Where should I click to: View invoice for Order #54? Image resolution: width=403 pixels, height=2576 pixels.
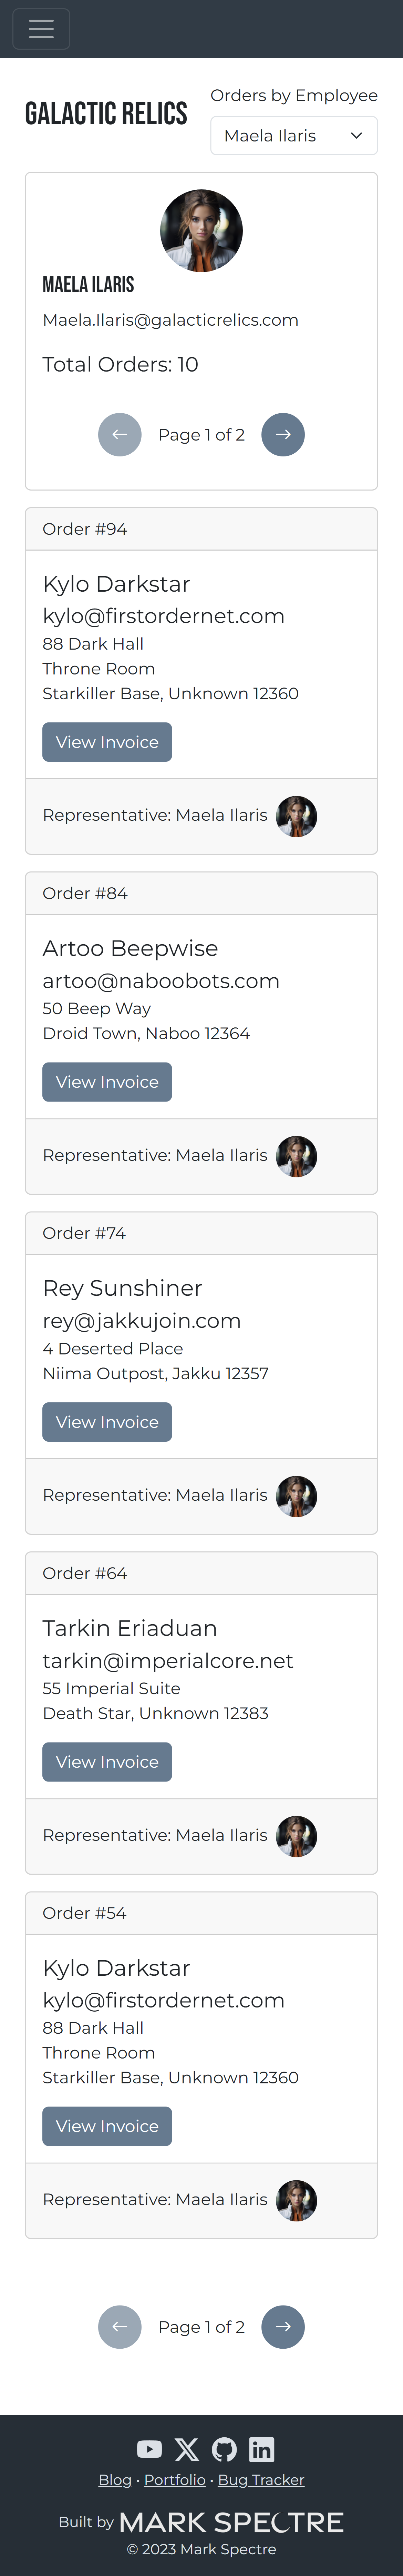107,2126
